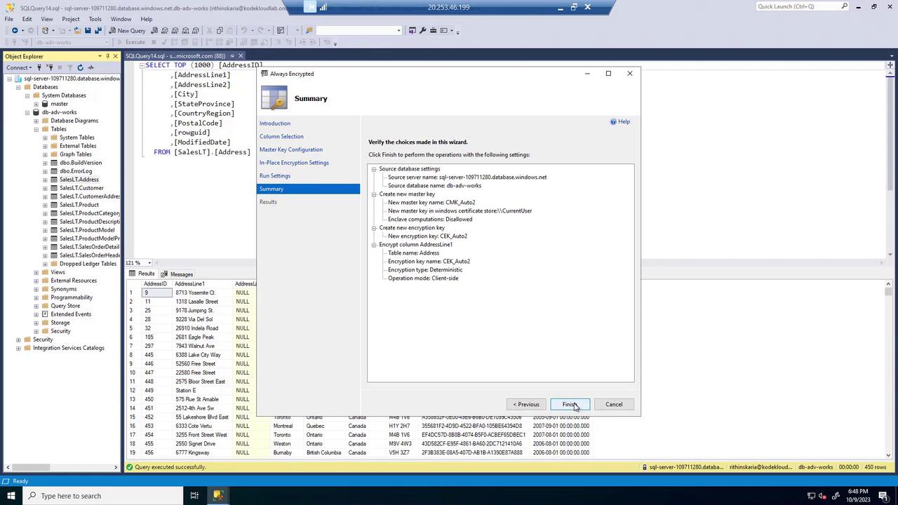Click the Save All icon in the toolbar
The image size is (898, 505).
[98, 31]
